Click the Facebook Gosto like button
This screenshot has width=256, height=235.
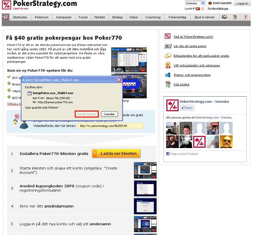tap(187, 108)
